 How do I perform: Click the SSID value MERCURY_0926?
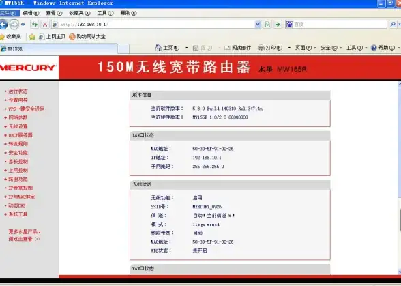[x=207, y=206]
